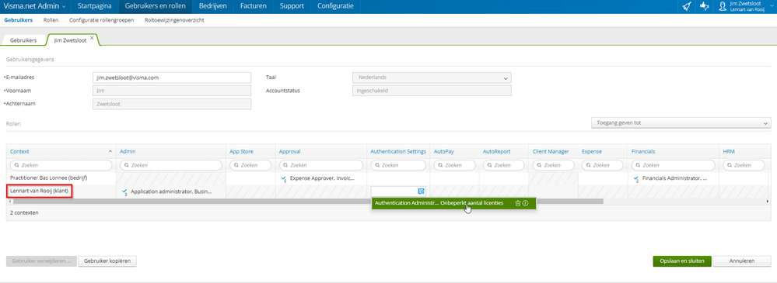777x283 pixels.
Task: Open the rocket icon in top bar
Action: (x=686, y=6)
